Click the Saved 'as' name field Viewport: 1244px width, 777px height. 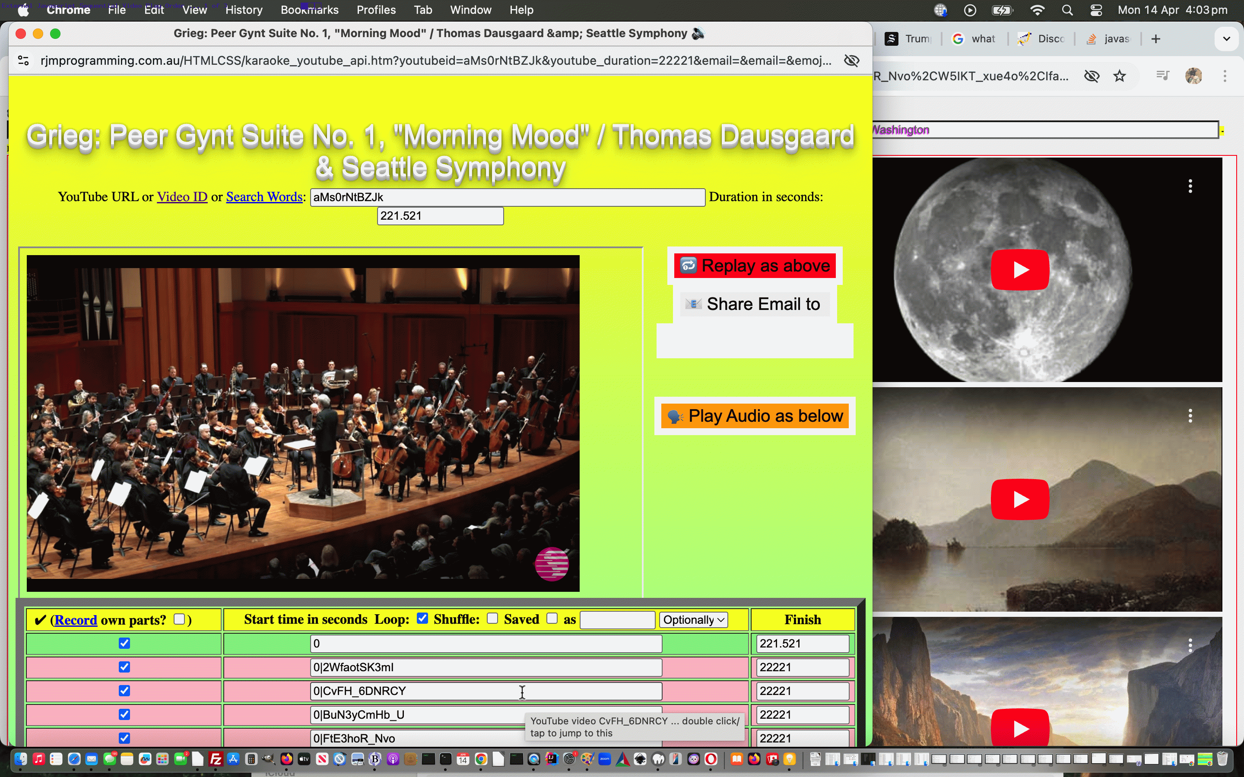[x=617, y=620]
